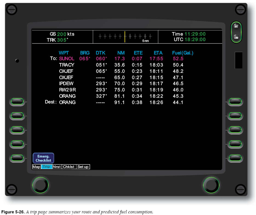This screenshot has width=256, height=215.
Task: Click the bottom right rotary knob
Action: click(211, 185)
